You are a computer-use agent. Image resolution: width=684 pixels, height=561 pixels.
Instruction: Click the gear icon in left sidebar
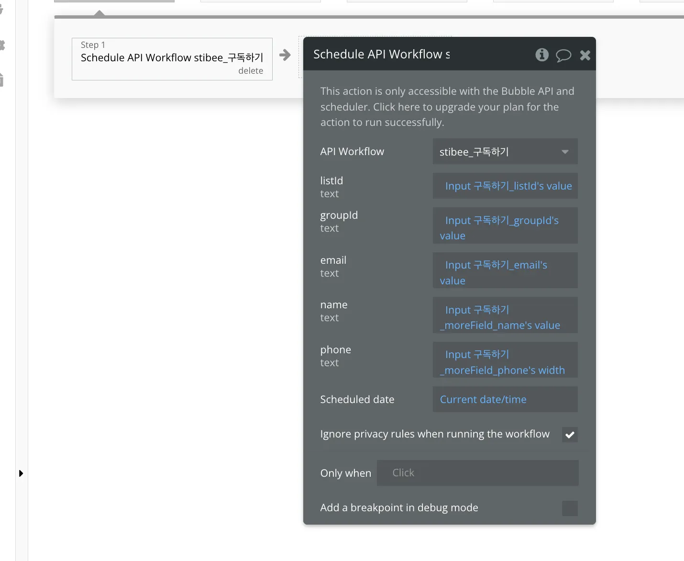click(2, 45)
